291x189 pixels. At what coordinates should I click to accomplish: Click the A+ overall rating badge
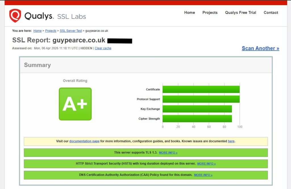[x=75, y=104]
